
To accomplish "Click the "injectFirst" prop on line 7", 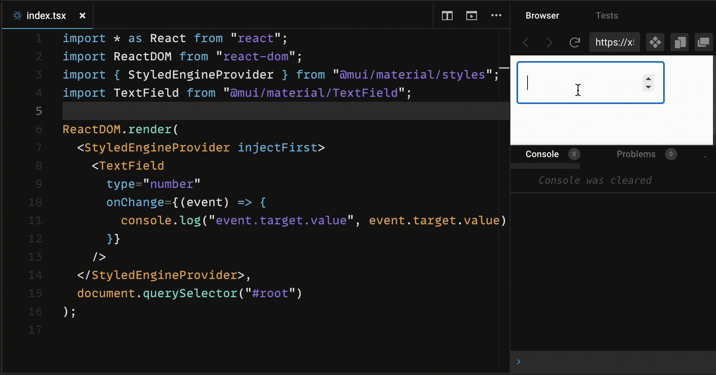I will 277,147.
